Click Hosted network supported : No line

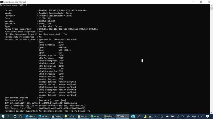[23, 37]
